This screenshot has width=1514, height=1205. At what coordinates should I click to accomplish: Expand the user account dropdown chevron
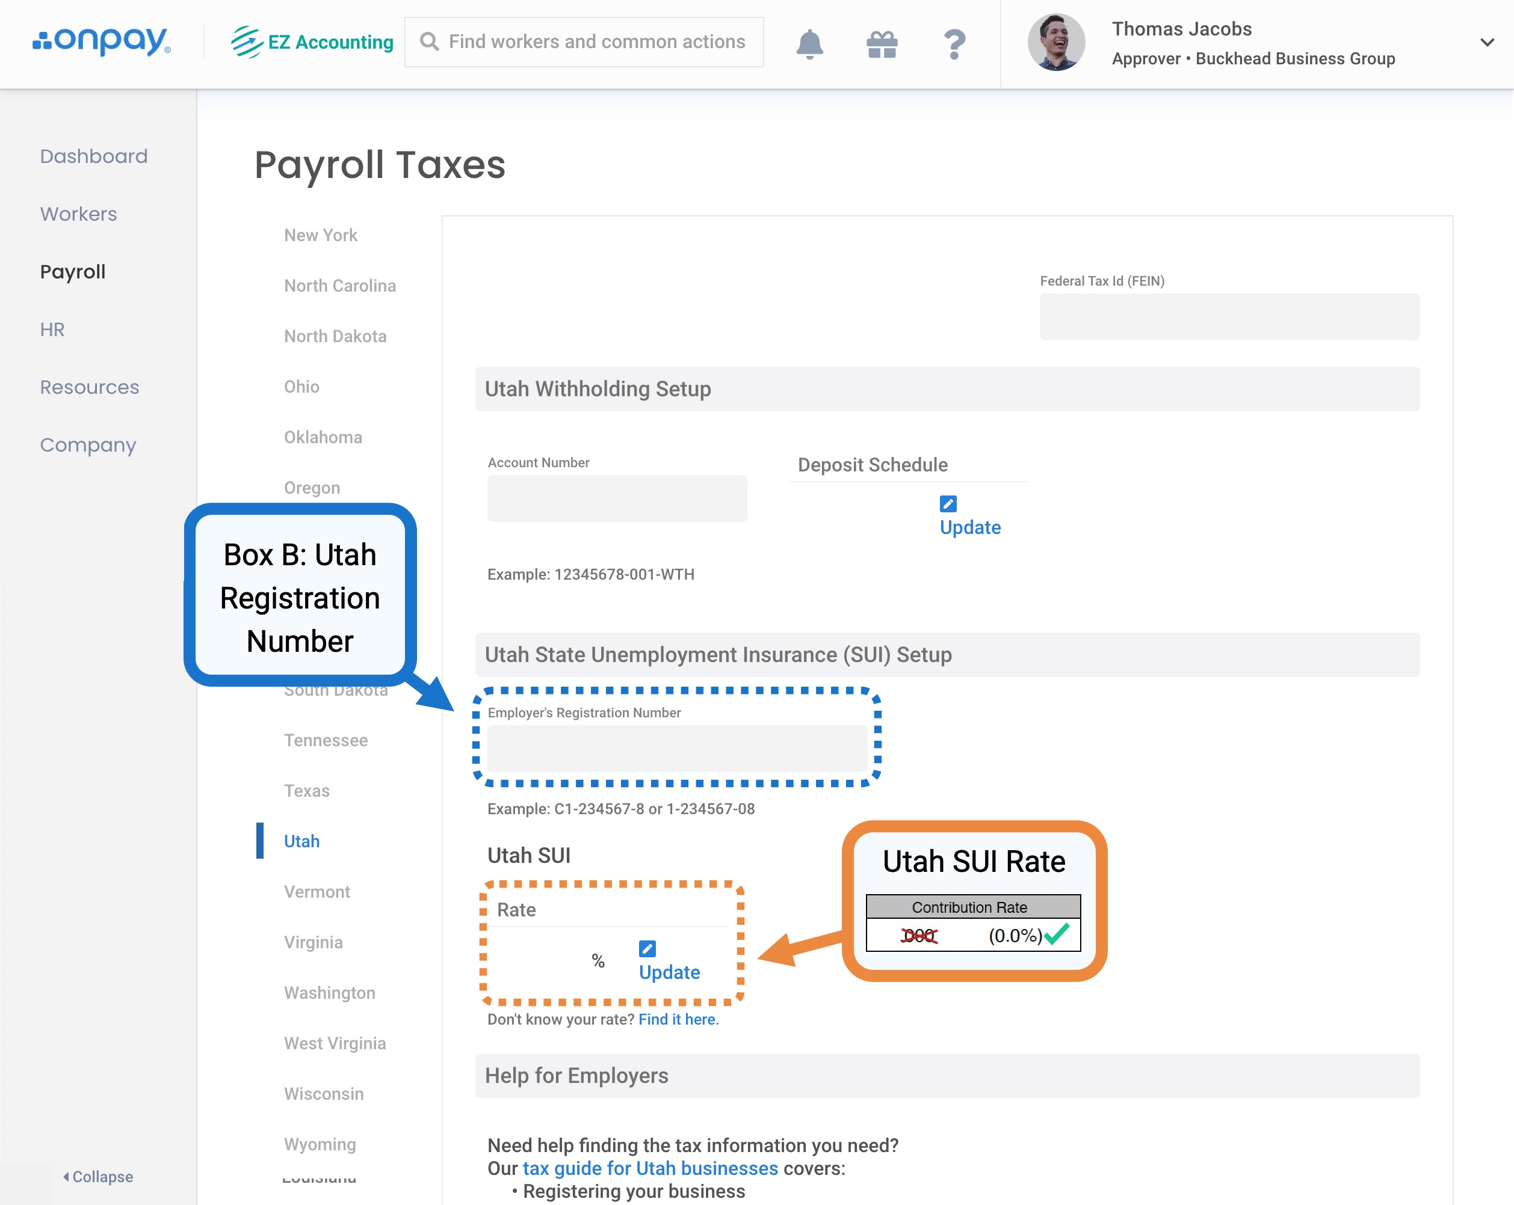tap(1486, 42)
